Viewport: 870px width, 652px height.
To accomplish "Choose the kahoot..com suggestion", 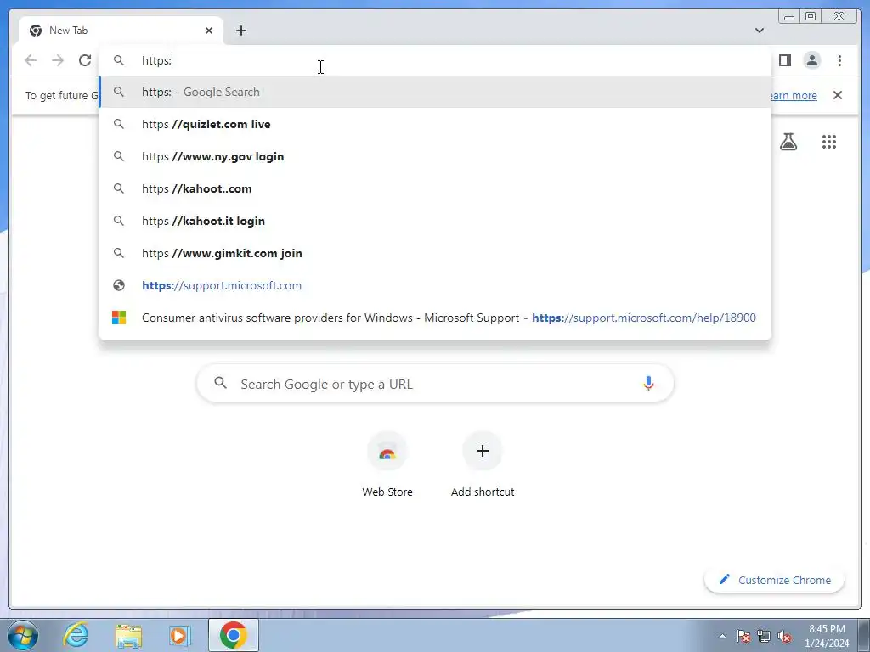I will coord(435,188).
